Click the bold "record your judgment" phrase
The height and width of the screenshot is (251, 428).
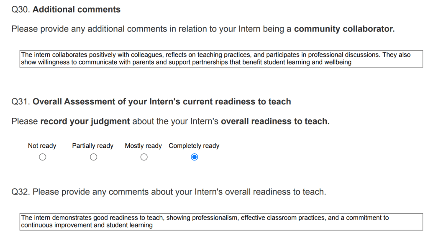[85, 122]
